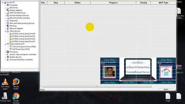Click the Ready status bar text
This screenshot has width=185, height=104.
[42, 90]
